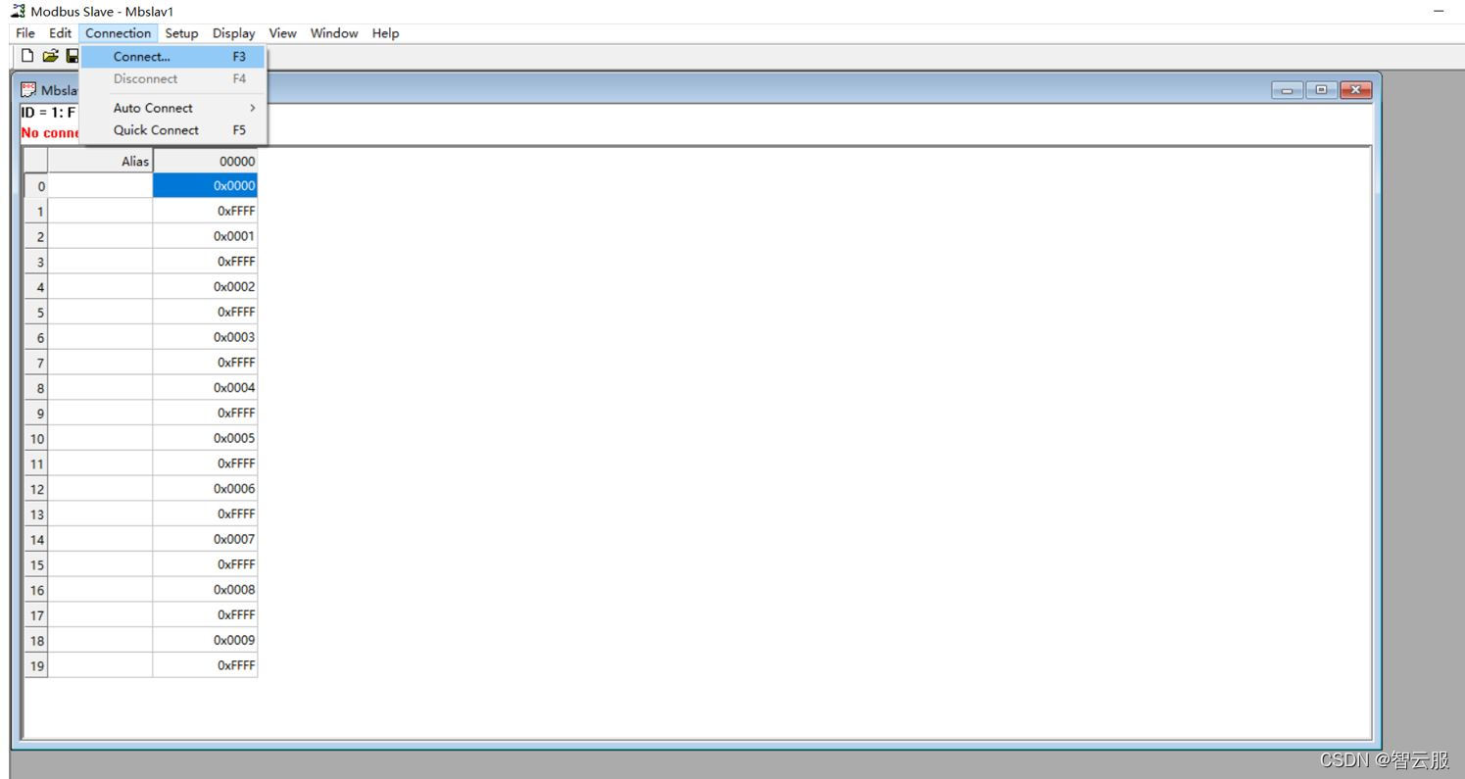Click row header 16
Image resolution: width=1465 pixels, height=779 pixels.
tap(36, 590)
